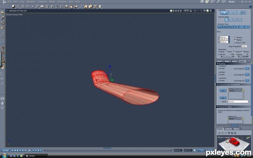Switch to the Instances tab
The width and height of the screenshot is (253, 158).
point(228,129)
